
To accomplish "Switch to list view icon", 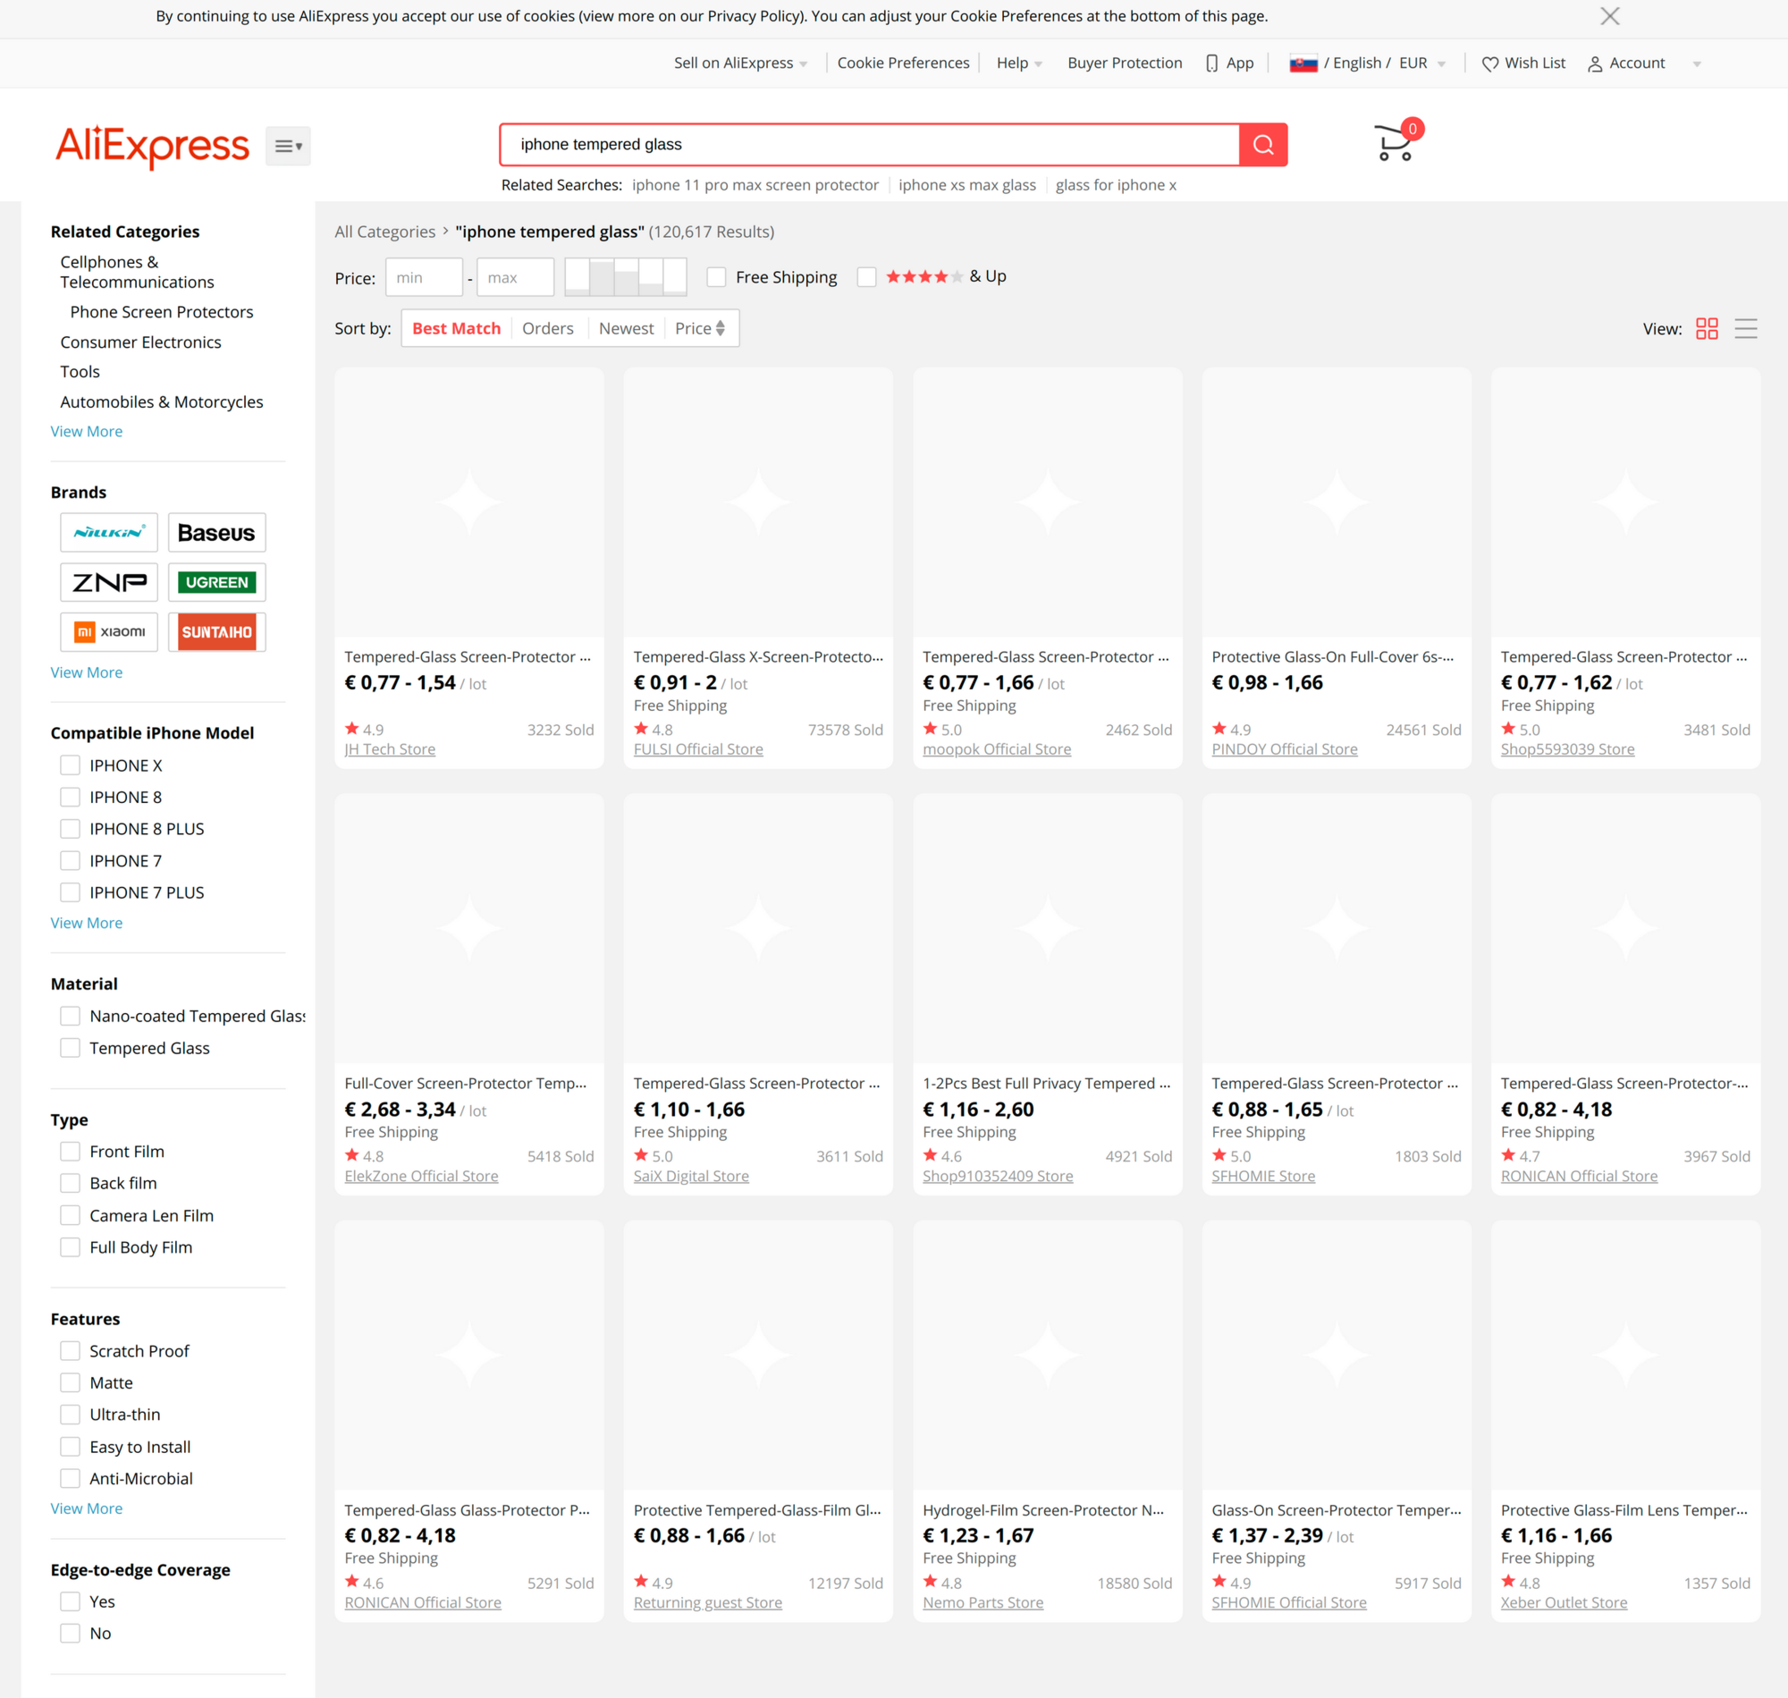I will (1745, 328).
